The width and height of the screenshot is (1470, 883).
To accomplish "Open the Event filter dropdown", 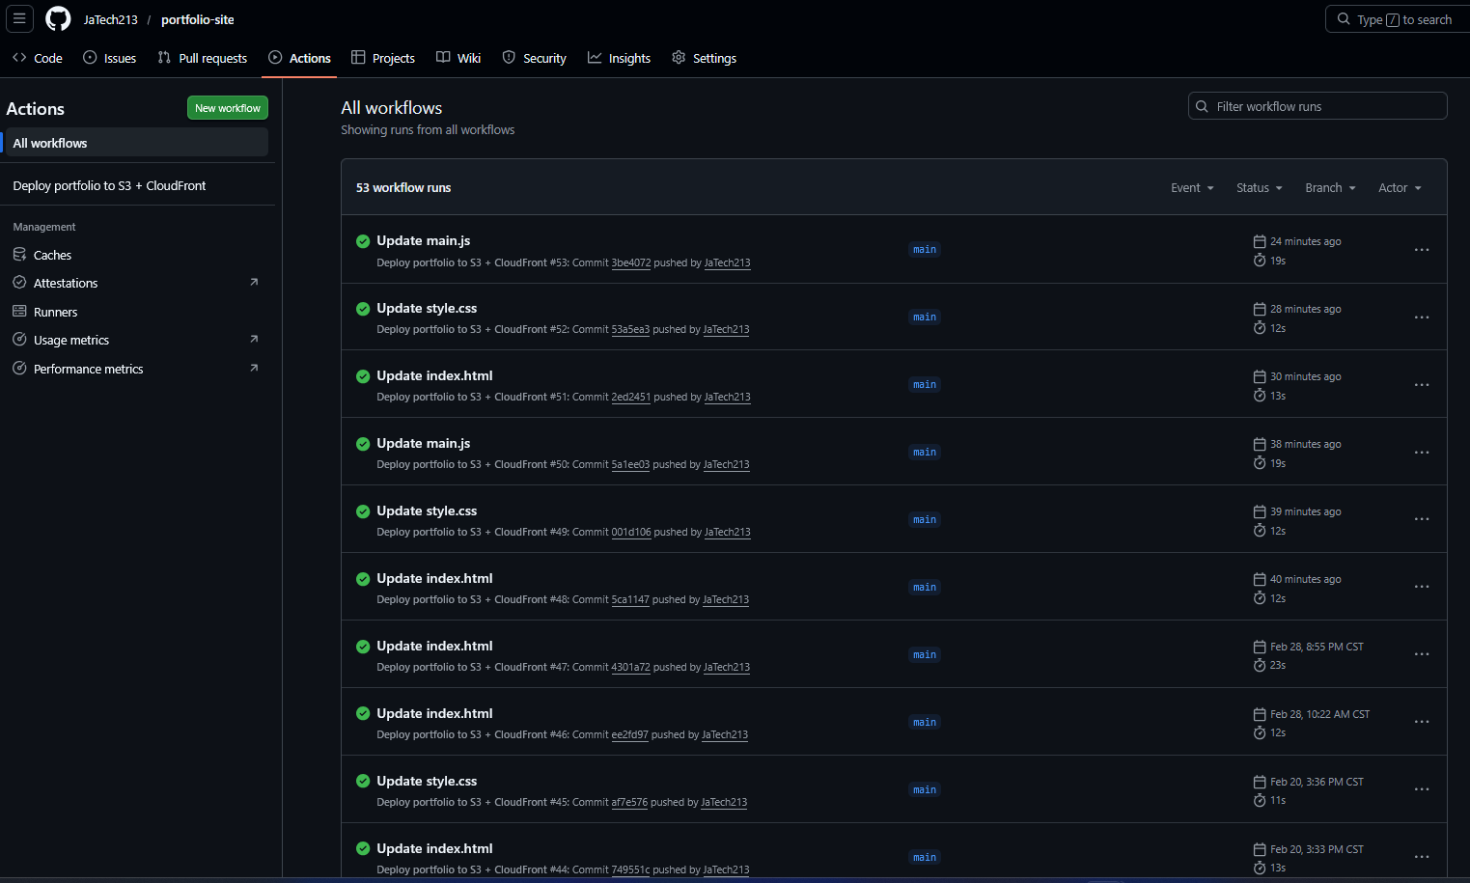I will (x=1191, y=187).
